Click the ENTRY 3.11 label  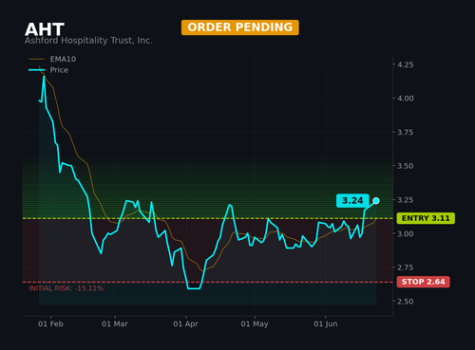point(426,218)
